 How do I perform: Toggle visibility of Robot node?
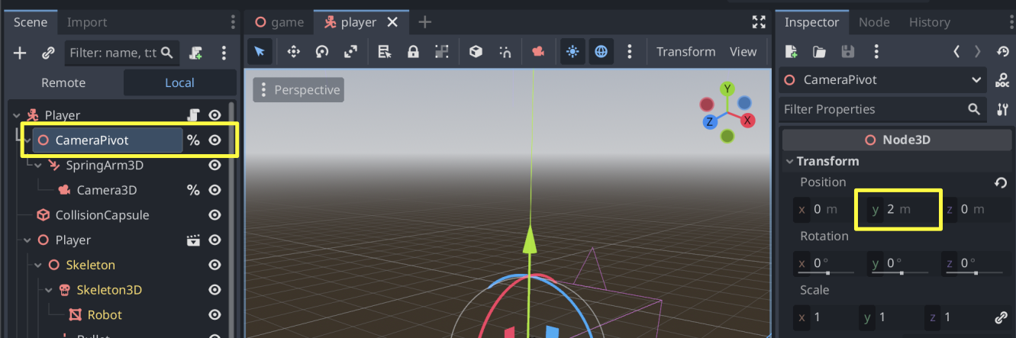click(x=215, y=314)
